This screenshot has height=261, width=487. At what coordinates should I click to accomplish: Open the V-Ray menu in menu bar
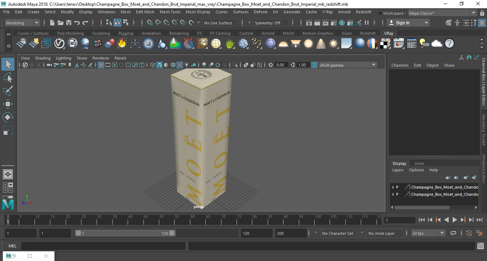[327, 12]
